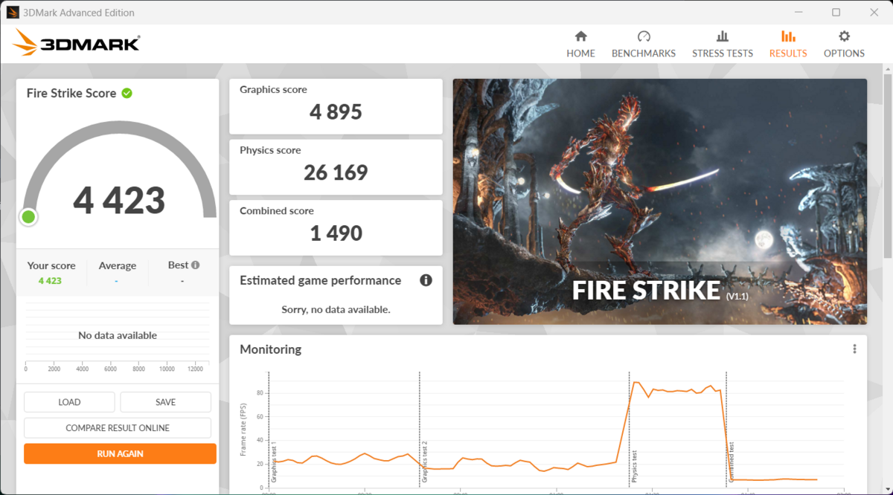Click the SAVE button
The image size is (893, 495).
(165, 402)
